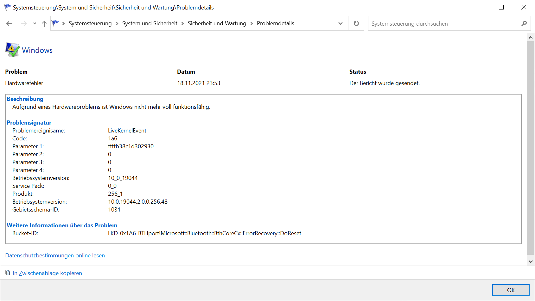Click the flag icon in address bar
This screenshot has width=535, height=301.
55,23
